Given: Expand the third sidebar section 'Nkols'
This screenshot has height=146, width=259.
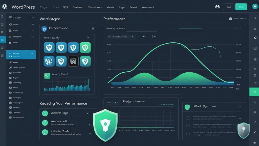Looking at the screenshot, I should [x=33, y=31].
